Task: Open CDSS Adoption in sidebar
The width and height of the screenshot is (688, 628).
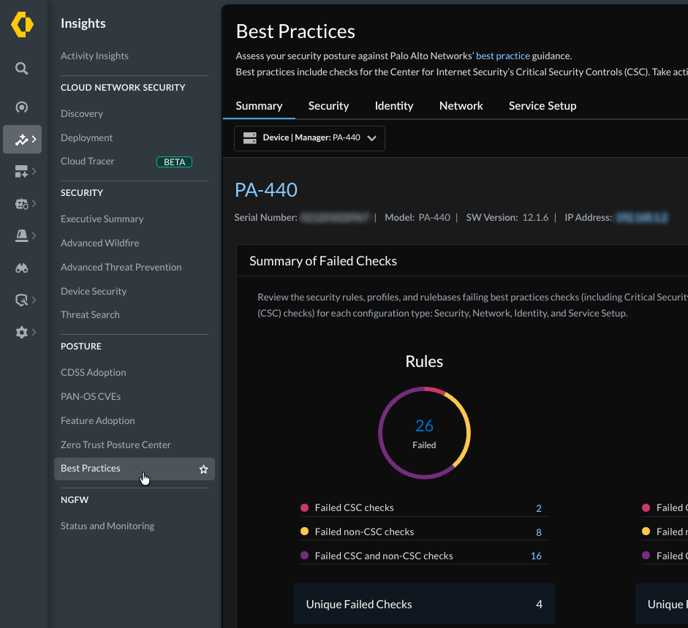Action: pyautogui.click(x=93, y=373)
